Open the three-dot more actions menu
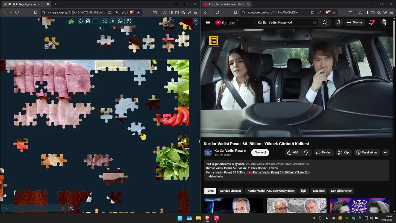Image resolution: width=396 pixels, height=223 pixels. coord(385,152)
